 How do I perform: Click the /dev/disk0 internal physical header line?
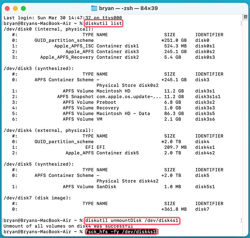50,29
